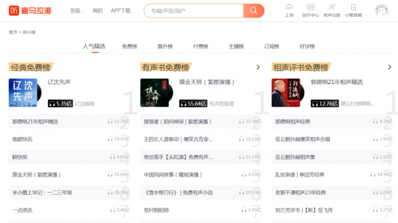Click headphone icon beside 22.38亿

(241, 121)
